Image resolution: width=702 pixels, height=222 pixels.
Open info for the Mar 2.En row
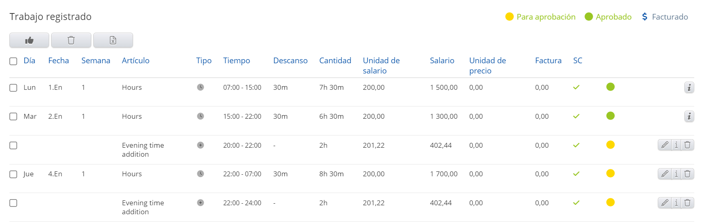[x=689, y=116]
